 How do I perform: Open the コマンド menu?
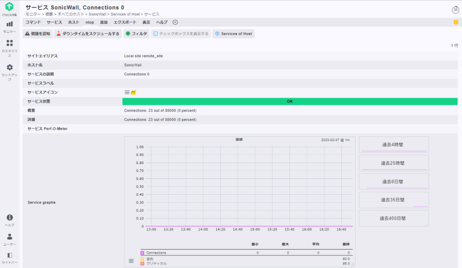(33, 23)
